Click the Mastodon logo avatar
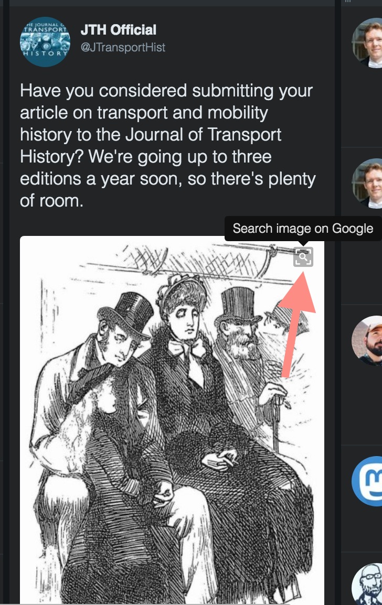The image size is (382, 605). coord(367,481)
